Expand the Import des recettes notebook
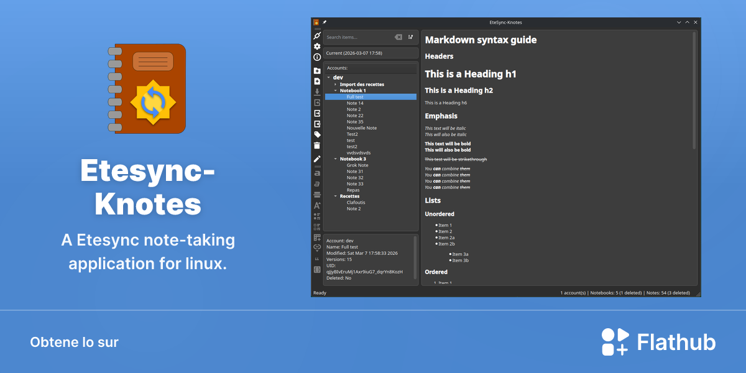746x373 pixels. pos(335,85)
